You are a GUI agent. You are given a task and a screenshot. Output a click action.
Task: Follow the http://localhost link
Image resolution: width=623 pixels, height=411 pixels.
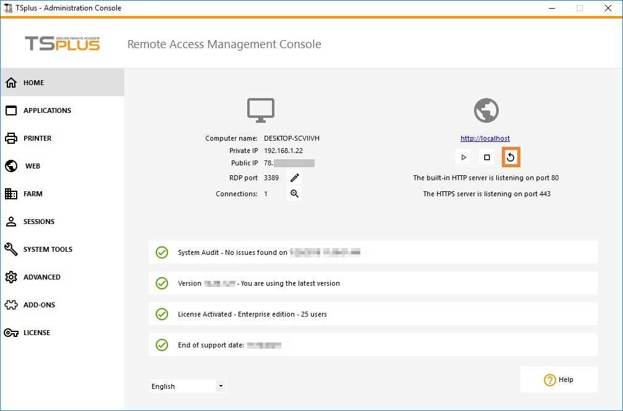(485, 138)
